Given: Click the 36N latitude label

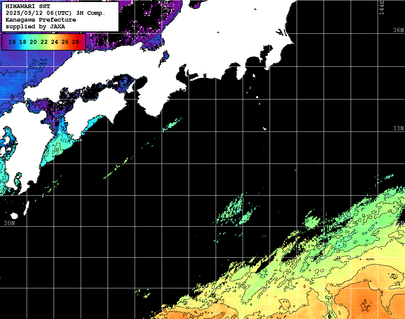Looking at the screenshot, I should pos(398,30).
